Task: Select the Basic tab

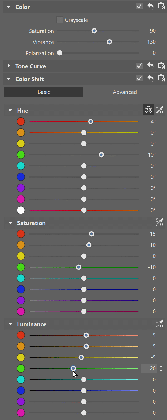Action: pos(44,92)
